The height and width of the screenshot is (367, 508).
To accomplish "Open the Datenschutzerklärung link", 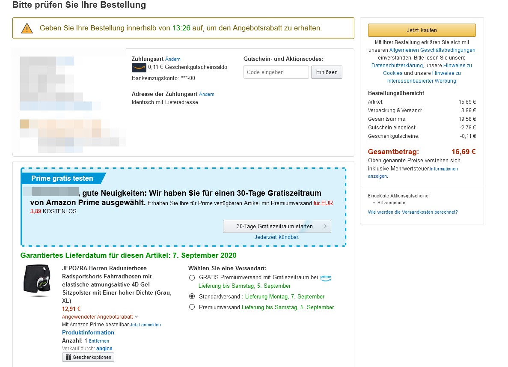I will (397, 66).
